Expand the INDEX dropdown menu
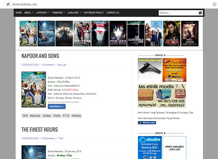 (x=29, y=13)
